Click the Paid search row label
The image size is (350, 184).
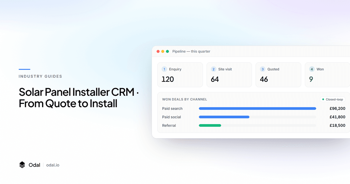pyautogui.click(x=172, y=109)
